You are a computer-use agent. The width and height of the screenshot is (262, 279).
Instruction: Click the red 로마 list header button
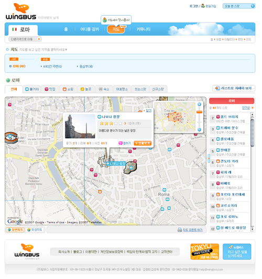tap(232, 101)
